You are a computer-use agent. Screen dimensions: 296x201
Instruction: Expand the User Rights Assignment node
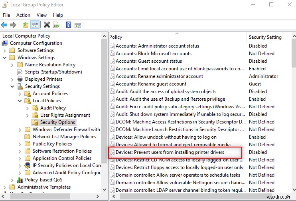[x=28, y=115]
